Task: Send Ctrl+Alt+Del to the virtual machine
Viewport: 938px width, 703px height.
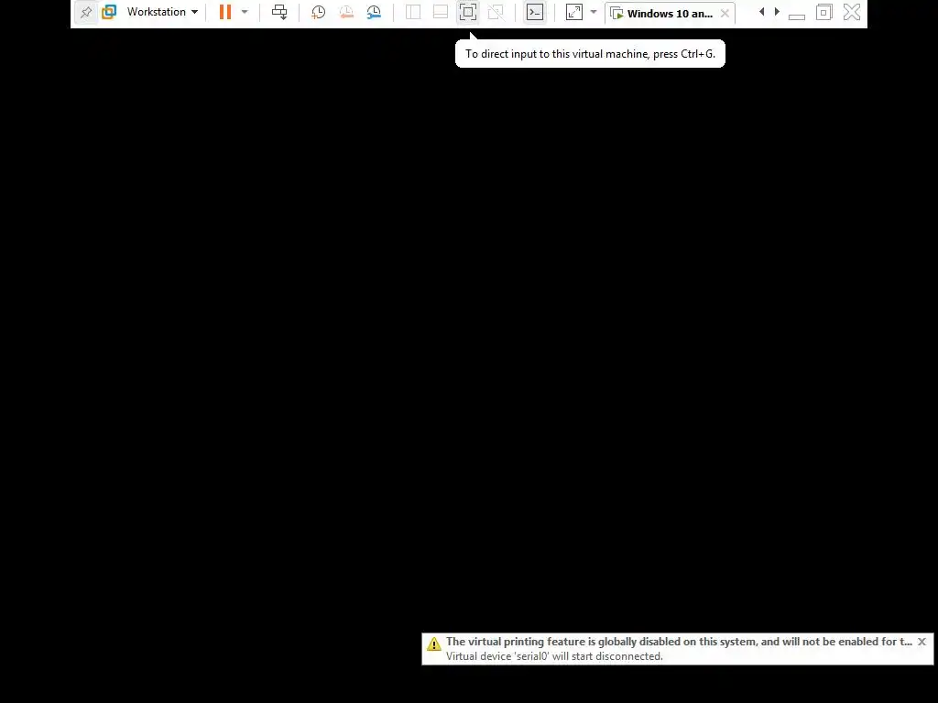Action: pos(279,12)
